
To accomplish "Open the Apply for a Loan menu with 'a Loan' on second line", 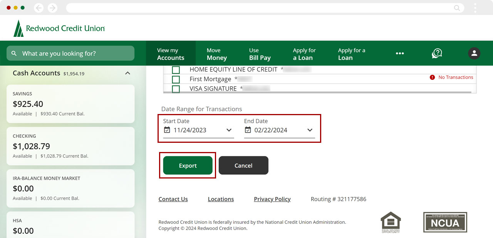I will coord(304,54).
